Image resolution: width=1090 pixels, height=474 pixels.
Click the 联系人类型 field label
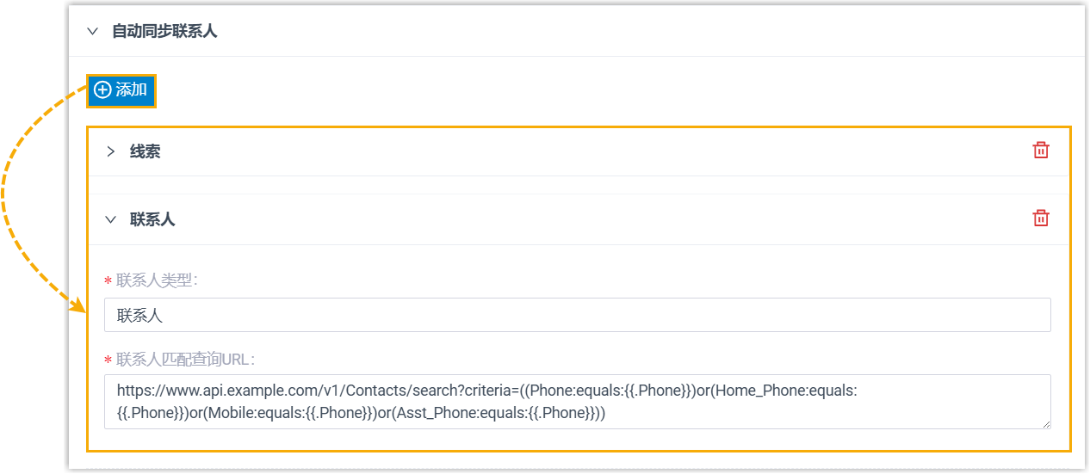pyautogui.click(x=156, y=280)
